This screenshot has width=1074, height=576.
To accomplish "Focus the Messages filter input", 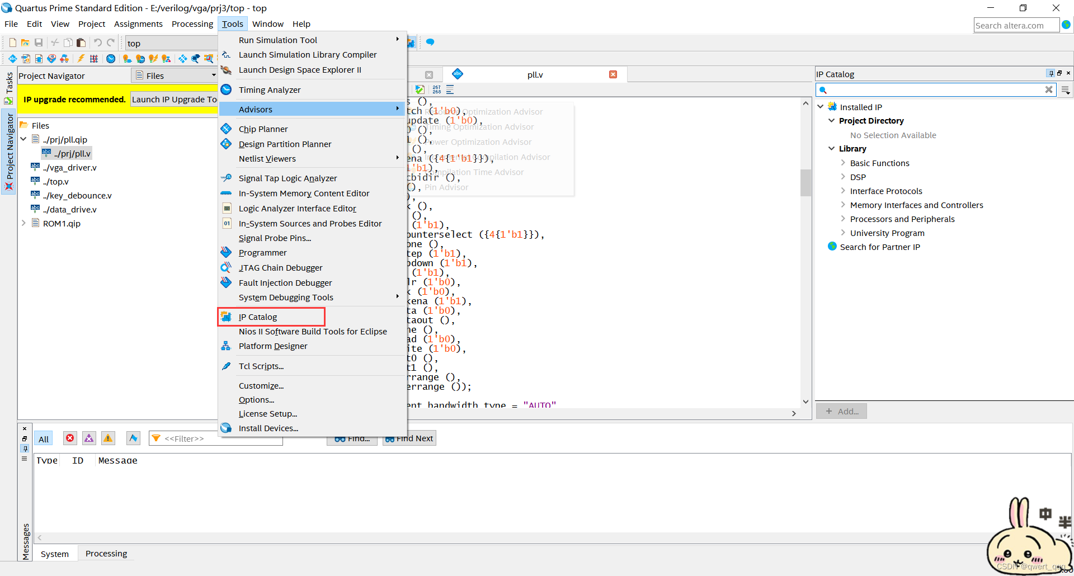I will [216, 438].
